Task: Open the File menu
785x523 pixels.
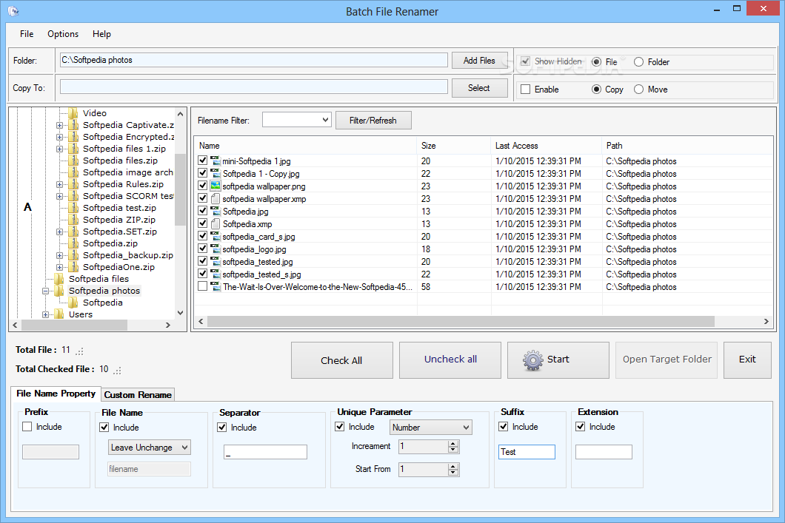Action: 27,34
